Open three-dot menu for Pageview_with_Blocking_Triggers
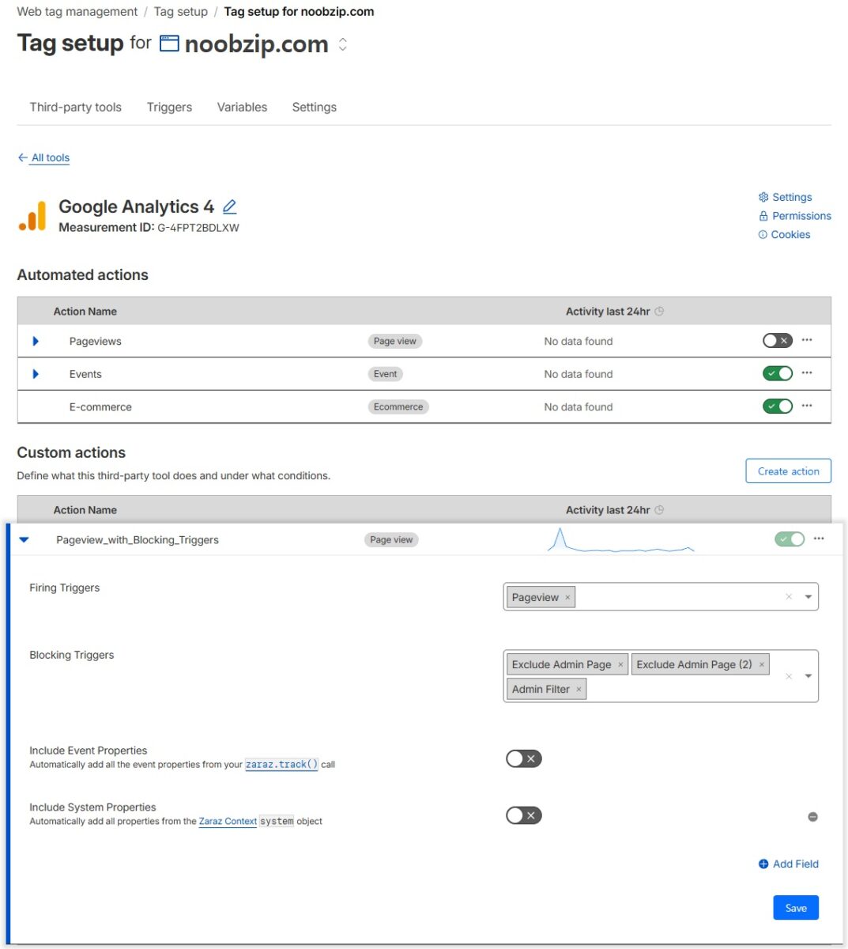The width and height of the screenshot is (848, 949). (819, 539)
